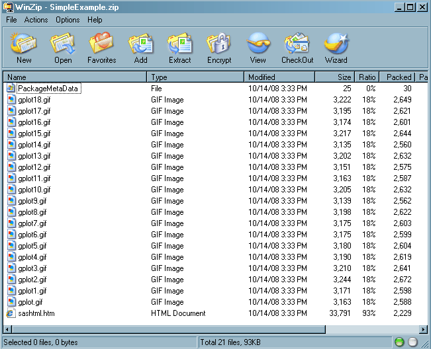Click the grey status light icon
The width and height of the screenshot is (431, 349).
click(x=412, y=342)
